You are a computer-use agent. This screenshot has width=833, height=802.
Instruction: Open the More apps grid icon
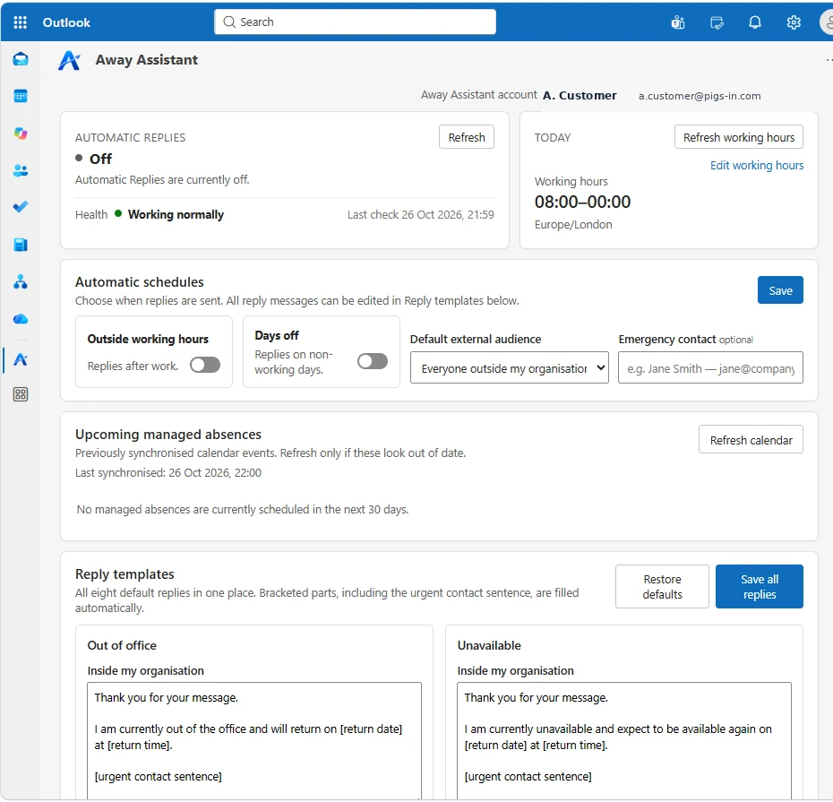pyautogui.click(x=21, y=394)
